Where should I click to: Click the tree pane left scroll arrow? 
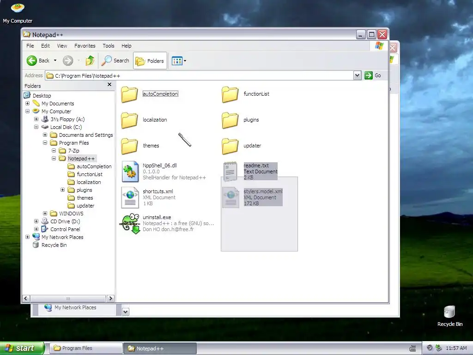point(26,298)
